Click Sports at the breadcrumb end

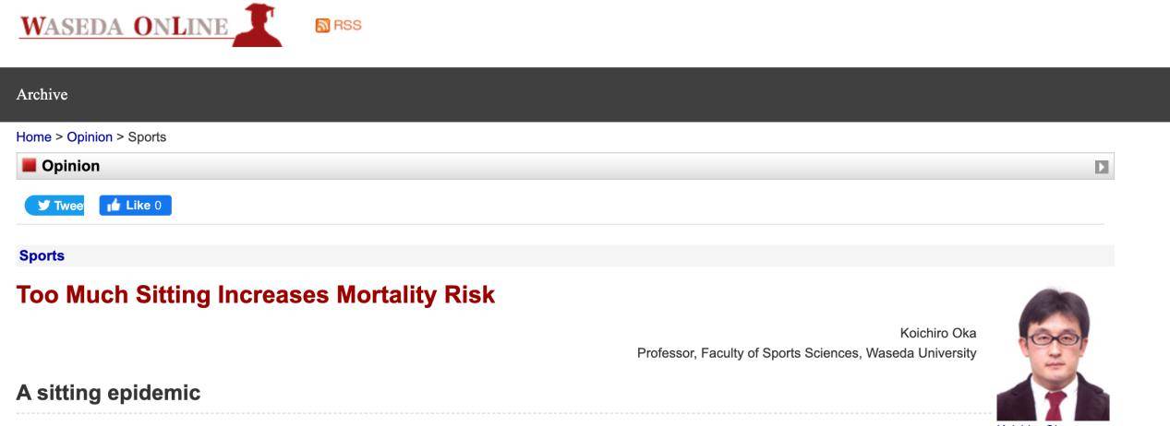147,136
